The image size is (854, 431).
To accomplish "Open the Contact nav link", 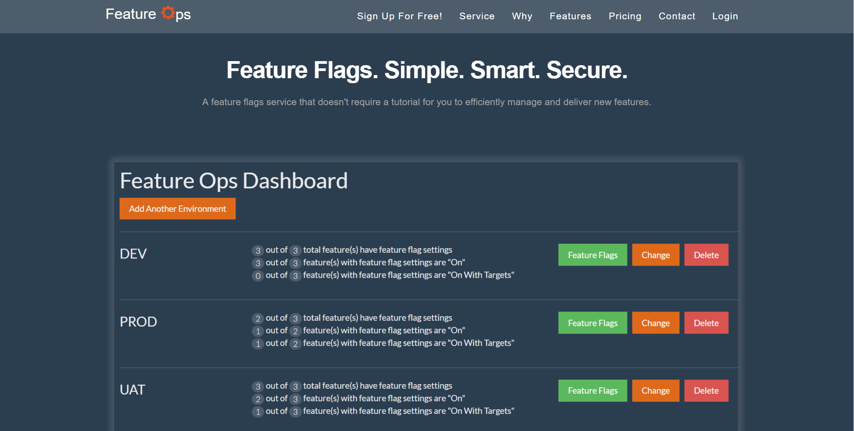I will coord(677,16).
